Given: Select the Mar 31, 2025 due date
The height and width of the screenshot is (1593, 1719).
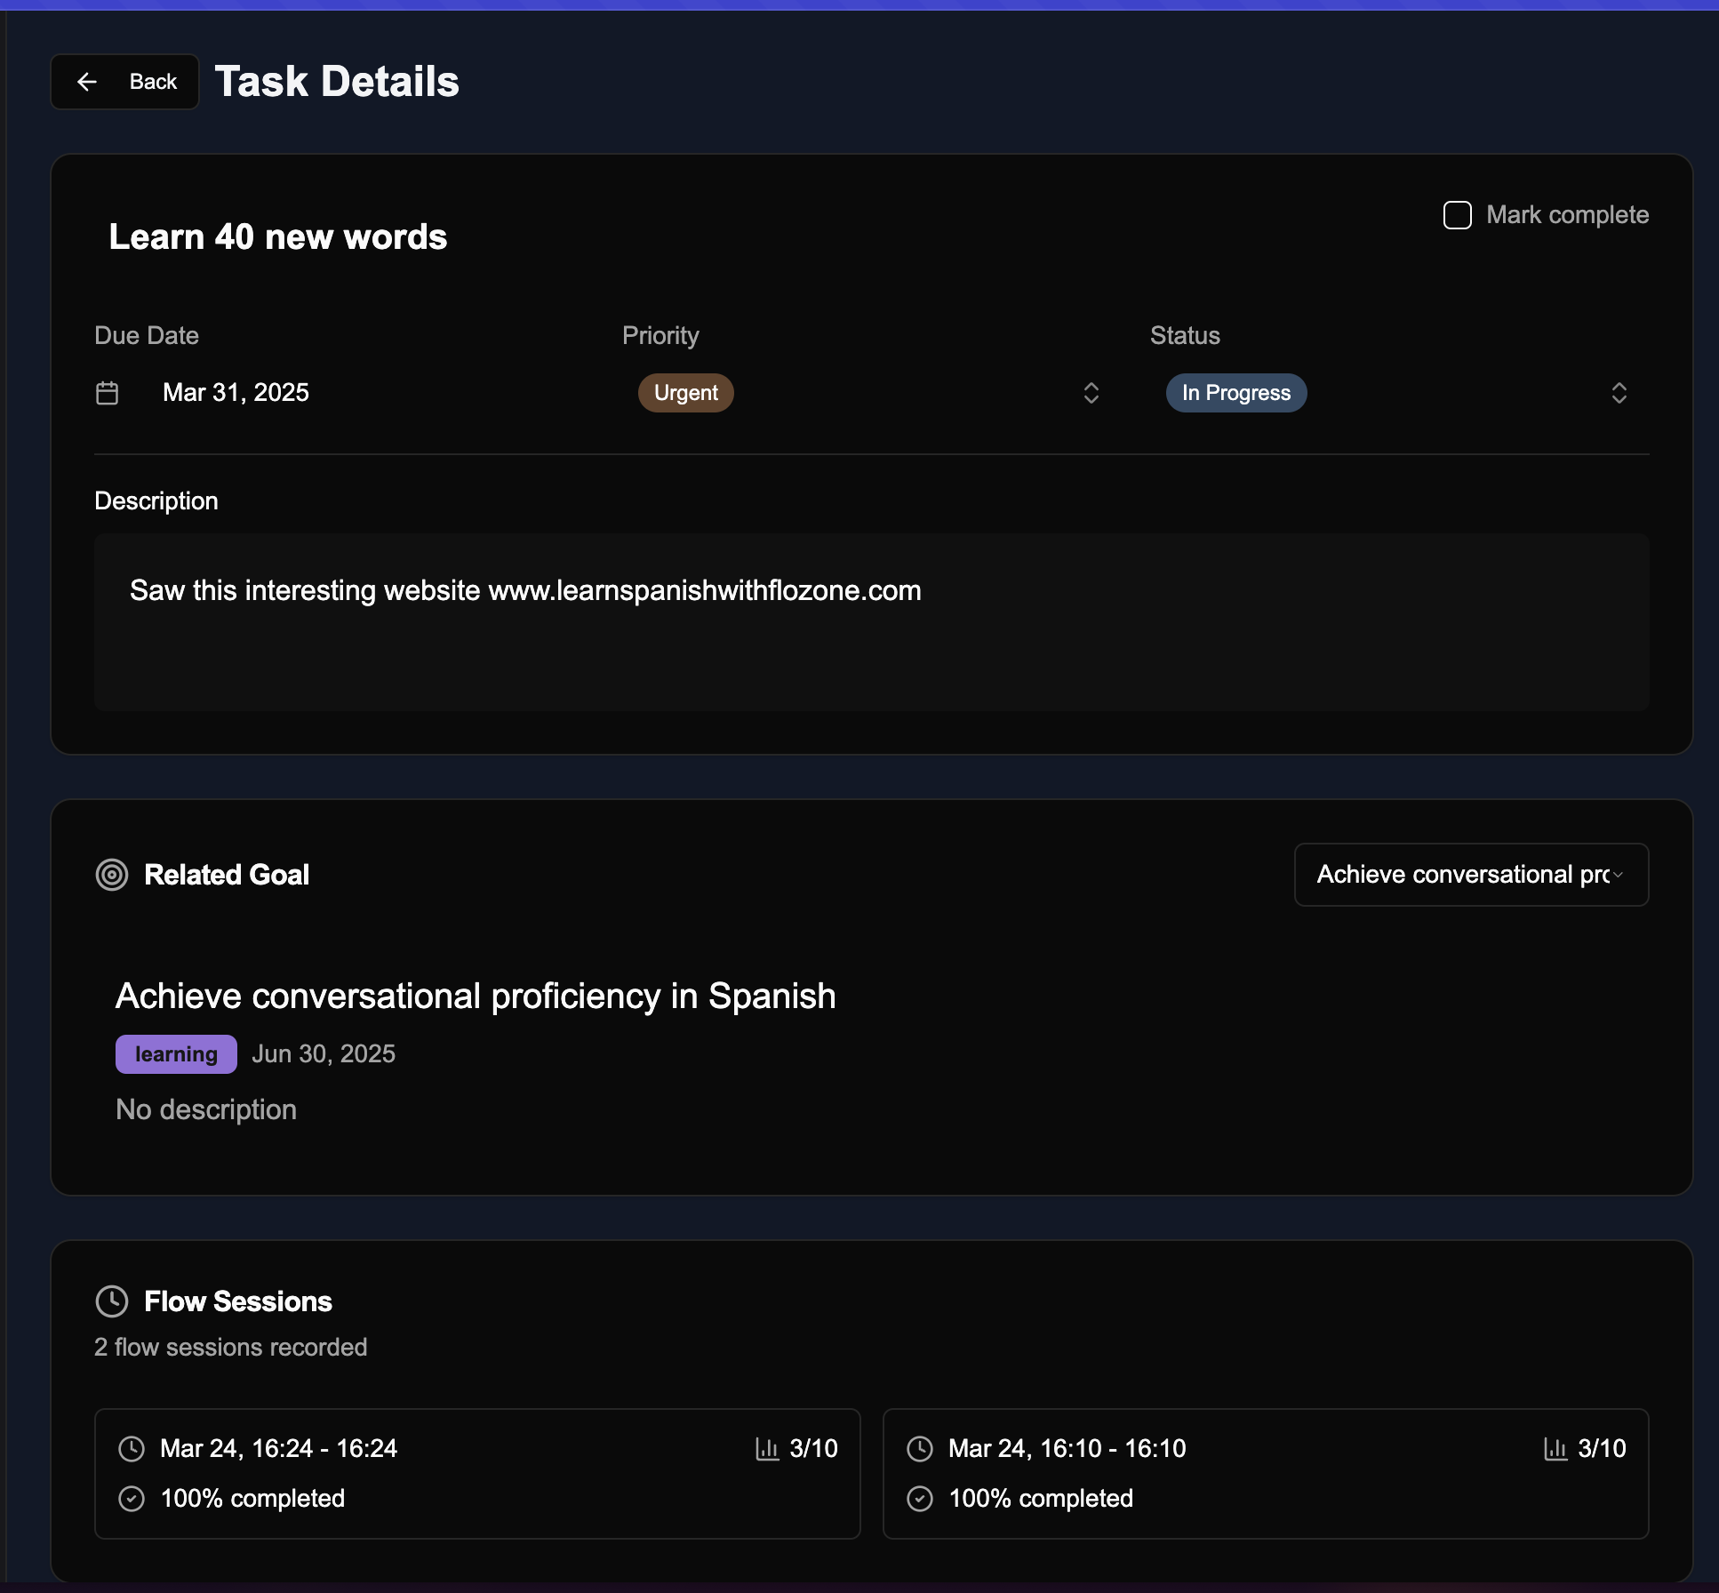Looking at the screenshot, I should coord(235,392).
